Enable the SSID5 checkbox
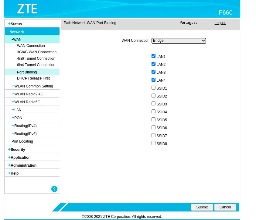The image size is (256, 220). 153,119
